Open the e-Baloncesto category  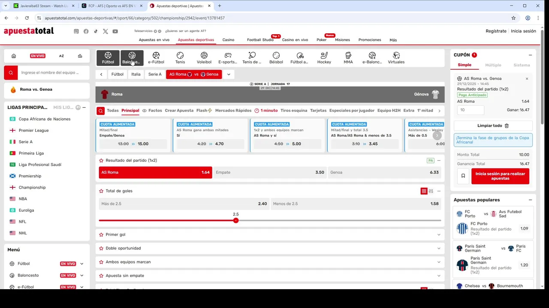(372, 58)
